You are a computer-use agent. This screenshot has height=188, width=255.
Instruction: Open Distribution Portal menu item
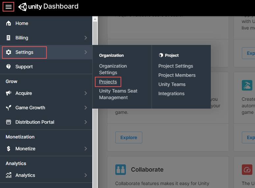(46, 122)
